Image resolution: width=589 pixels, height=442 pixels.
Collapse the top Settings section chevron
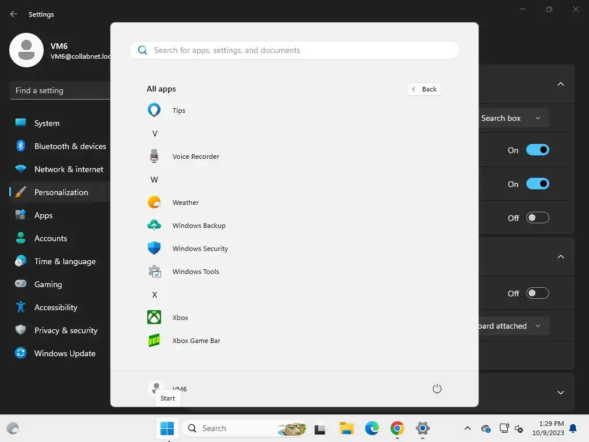coord(560,84)
